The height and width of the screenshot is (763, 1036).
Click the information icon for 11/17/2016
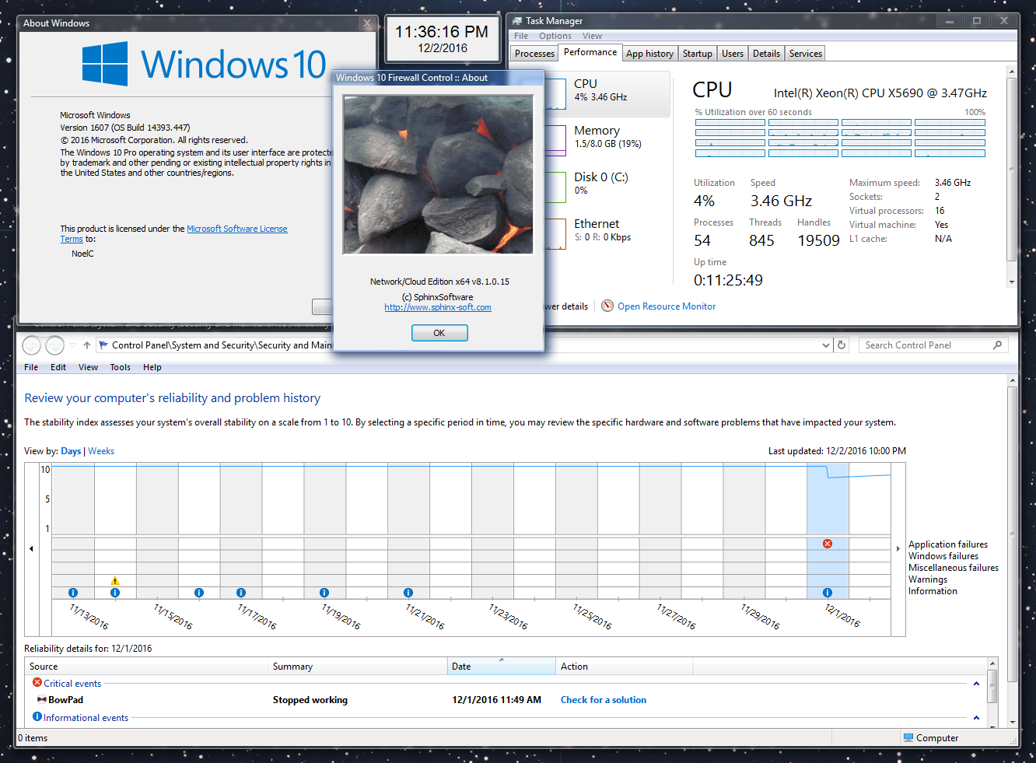pyautogui.click(x=241, y=593)
